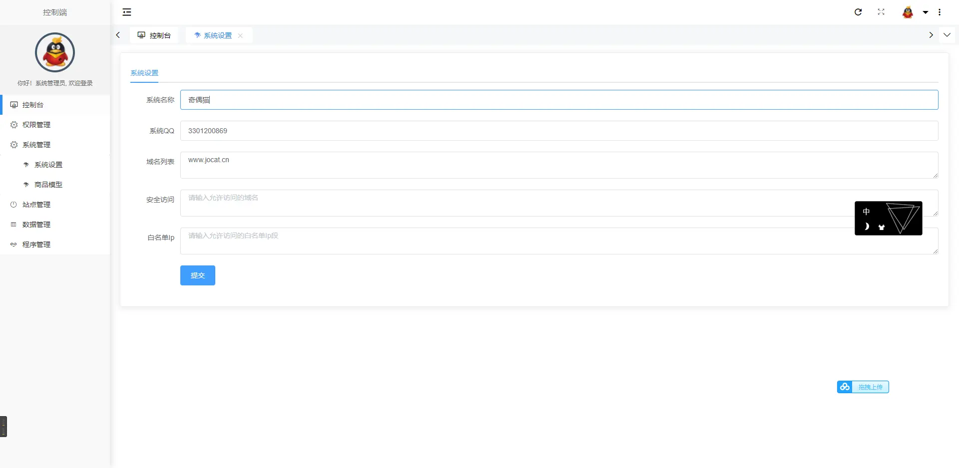This screenshot has height=468, width=959.
Task: Click the 程序管理 link icon
Action: [x=13, y=244]
